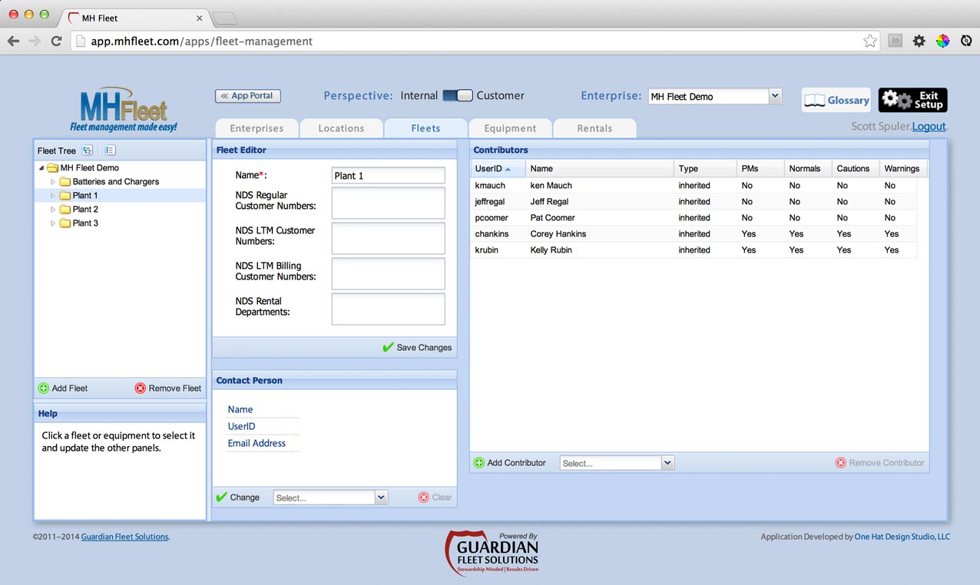The width and height of the screenshot is (980, 585).
Task: Click the Batteries and Chargers folder icon
Action: [x=65, y=182]
